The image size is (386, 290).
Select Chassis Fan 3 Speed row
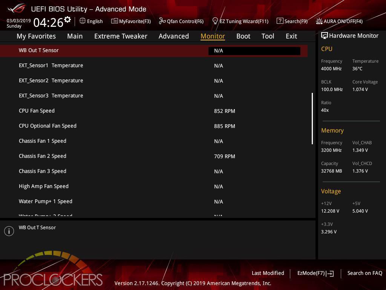[154, 171]
